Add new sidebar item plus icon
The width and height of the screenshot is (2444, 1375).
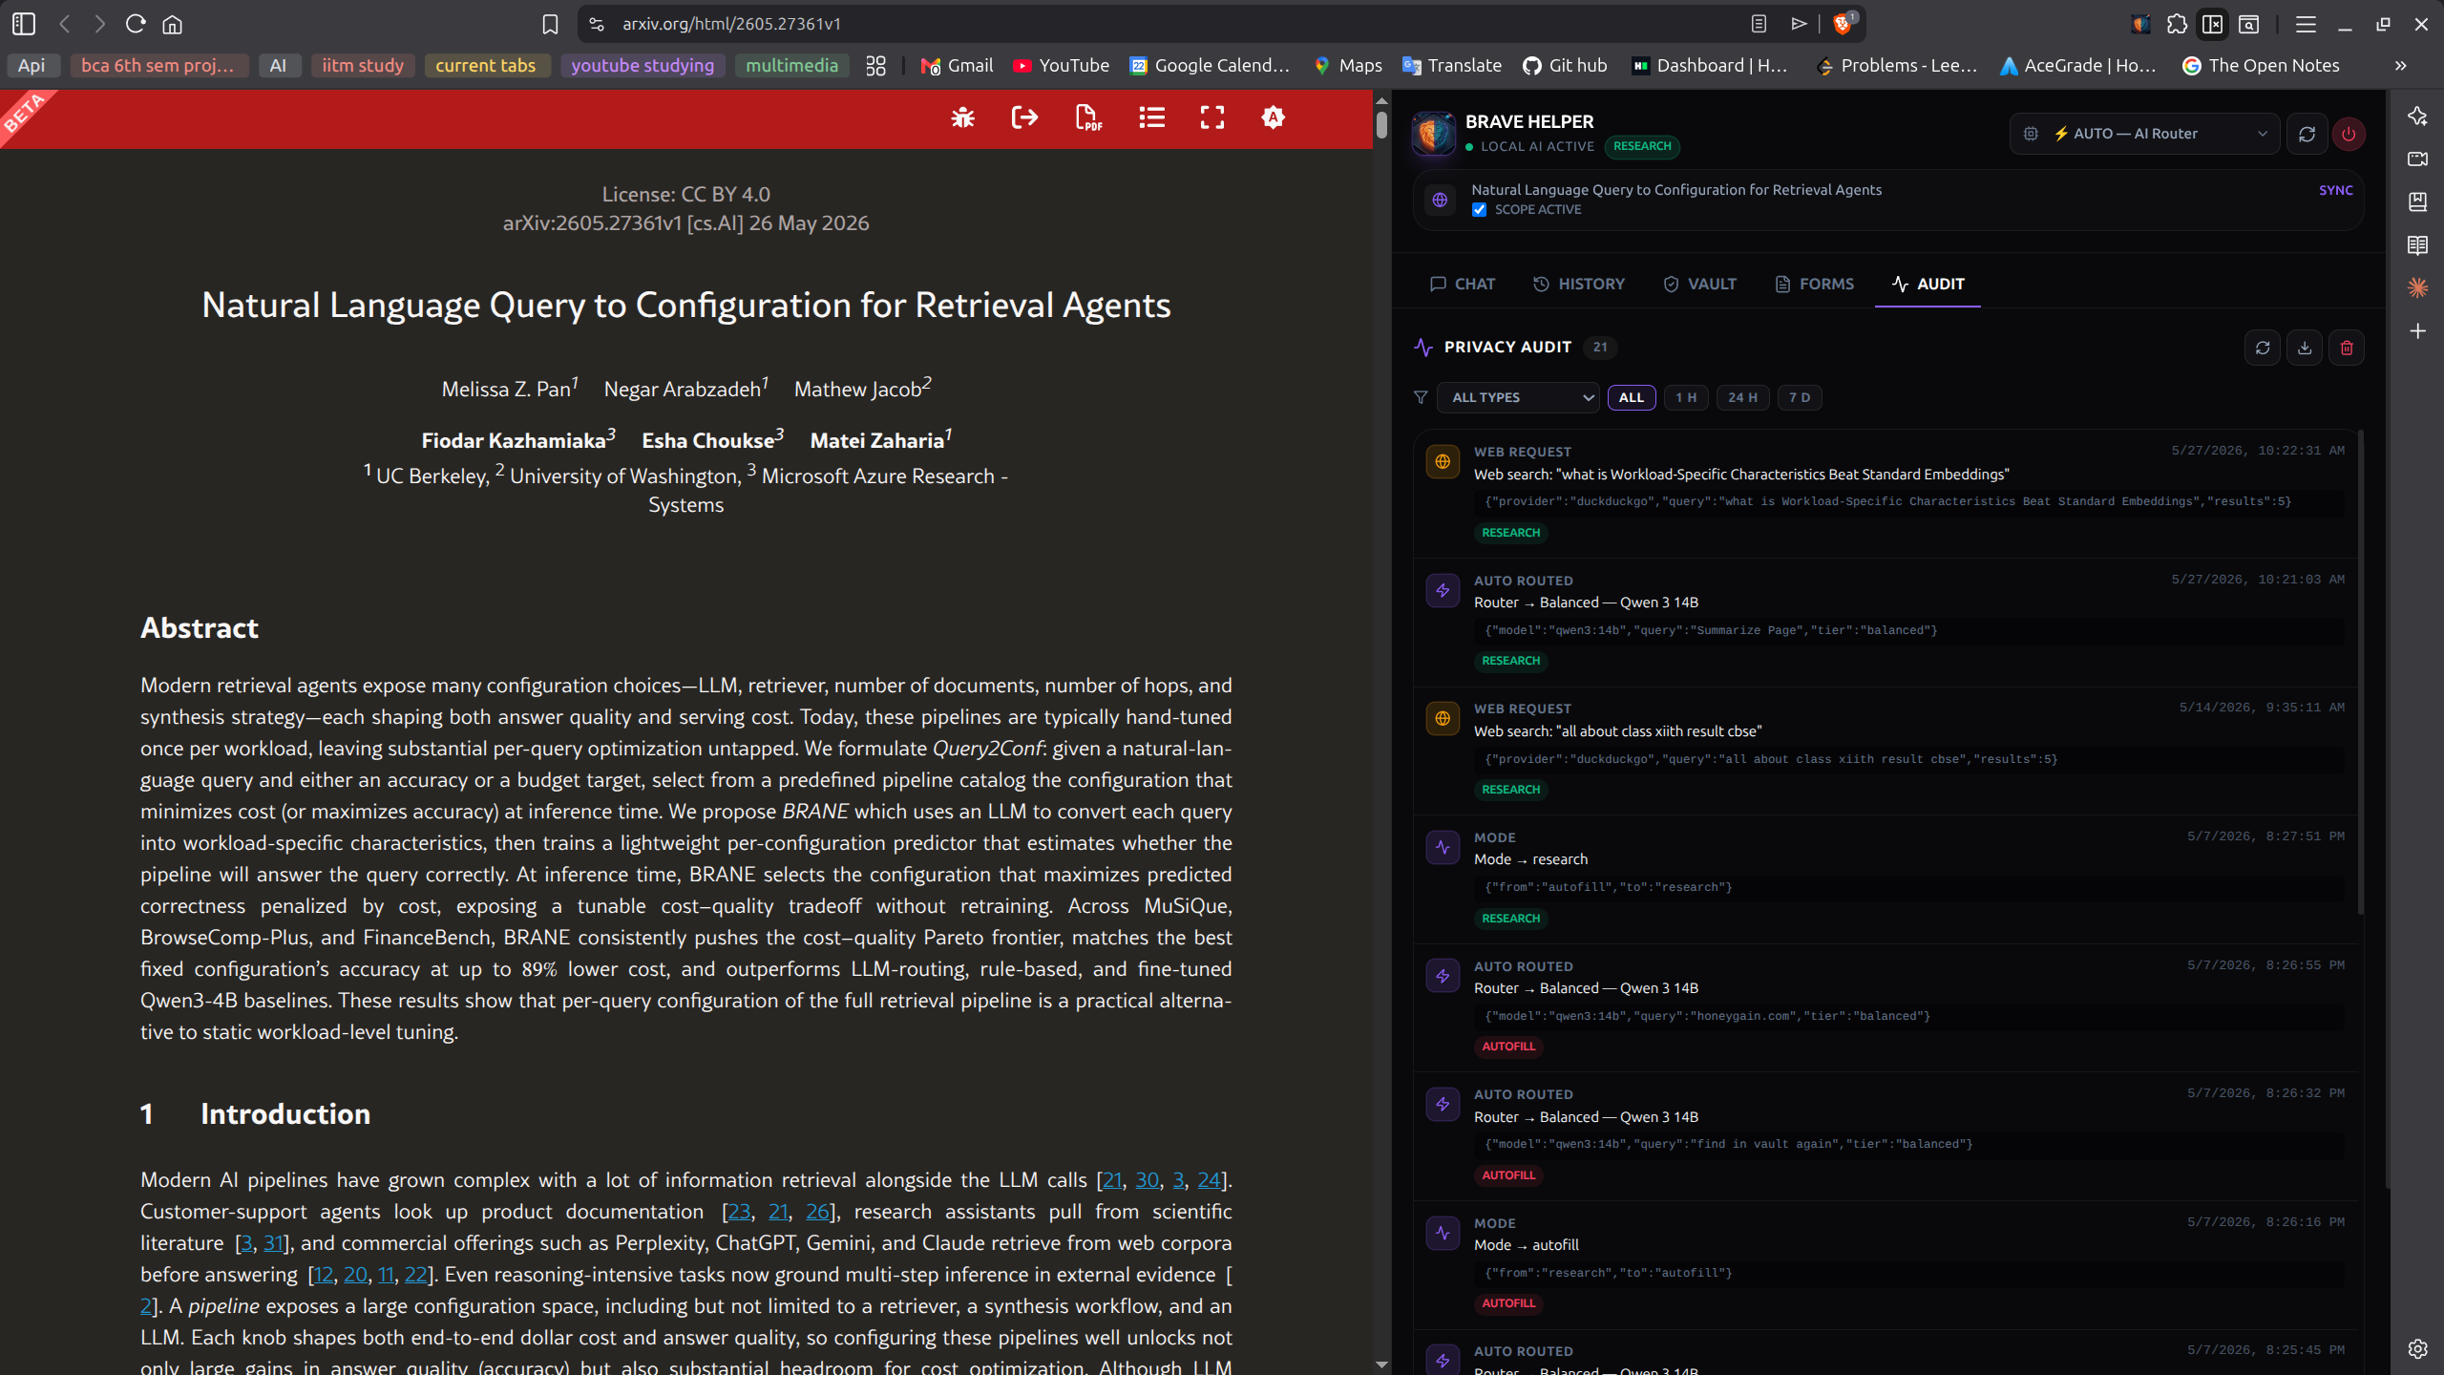(2417, 331)
